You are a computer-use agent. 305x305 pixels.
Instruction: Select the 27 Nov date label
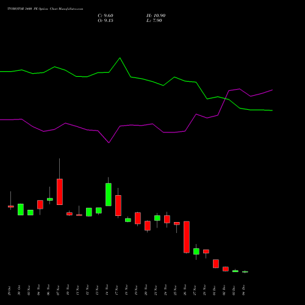point(195,290)
